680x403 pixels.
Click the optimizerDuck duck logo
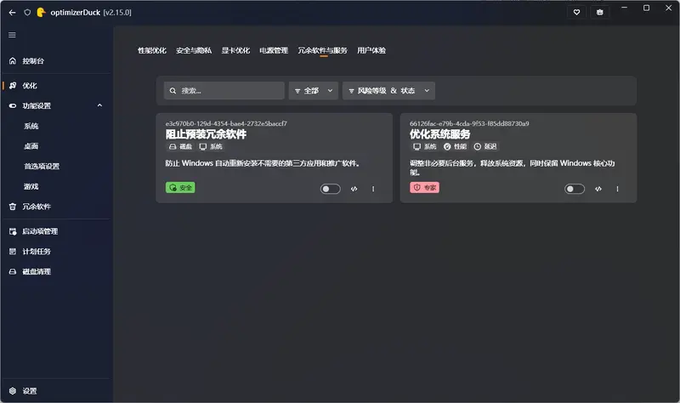click(x=41, y=13)
